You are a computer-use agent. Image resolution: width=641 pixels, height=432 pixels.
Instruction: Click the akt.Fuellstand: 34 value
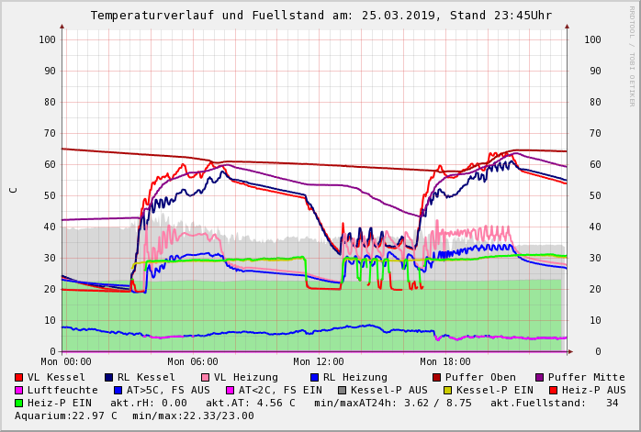pyautogui.click(x=555, y=403)
